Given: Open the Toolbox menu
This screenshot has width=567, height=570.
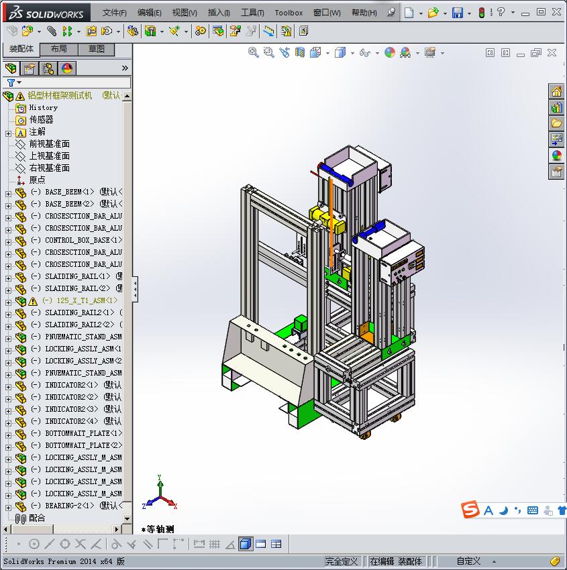Looking at the screenshot, I should (x=289, y=13).
